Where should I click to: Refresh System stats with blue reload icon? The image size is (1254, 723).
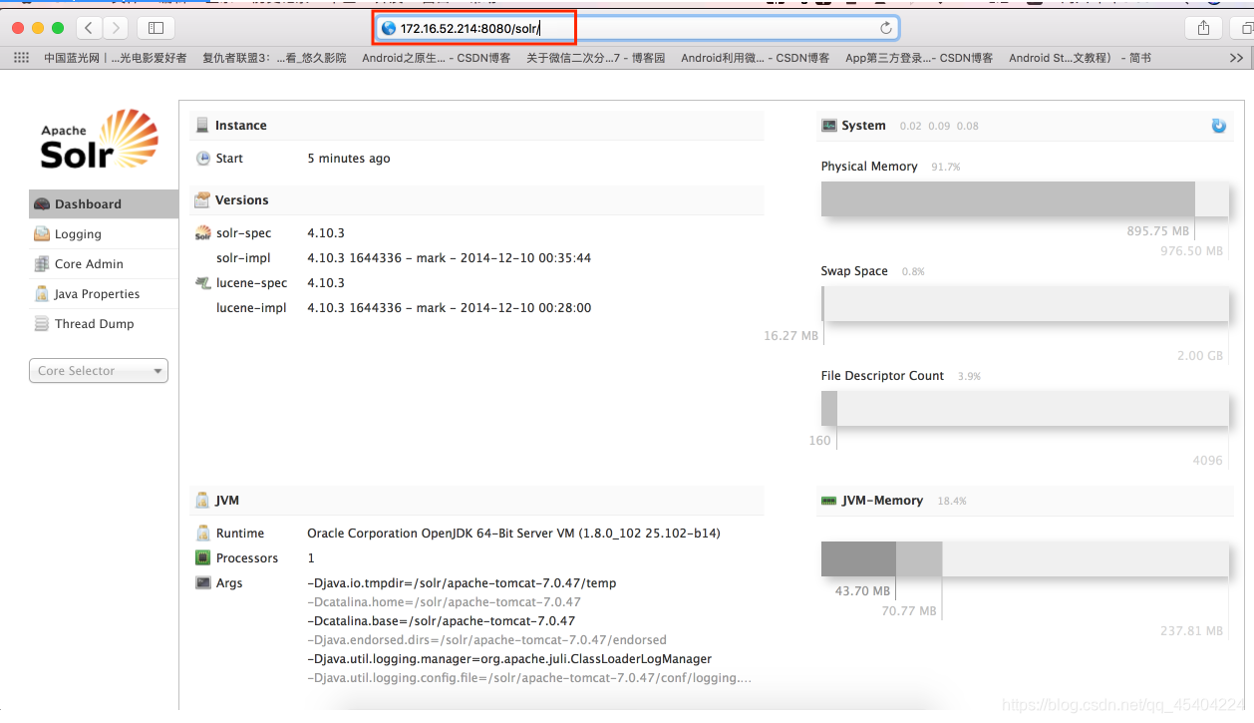tap(1218, 126)
